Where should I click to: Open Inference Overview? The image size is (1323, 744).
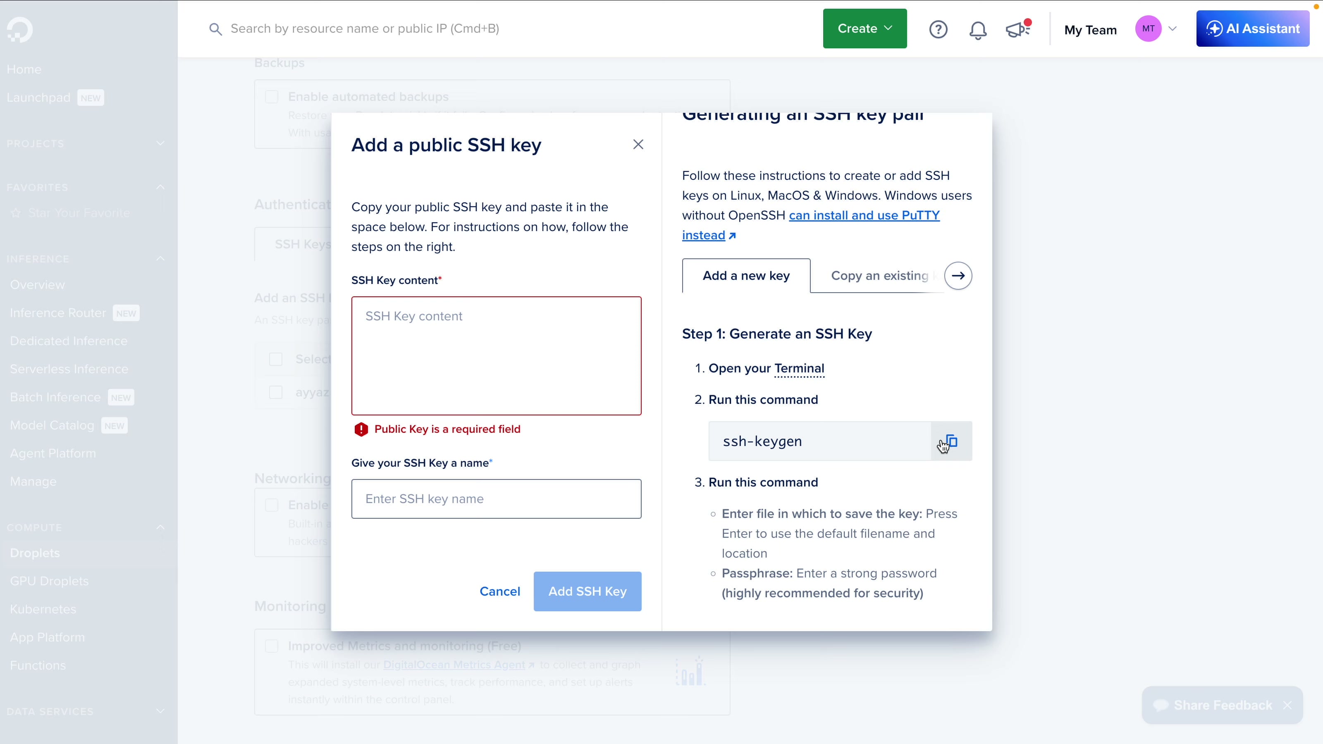(x=38, y=284)
